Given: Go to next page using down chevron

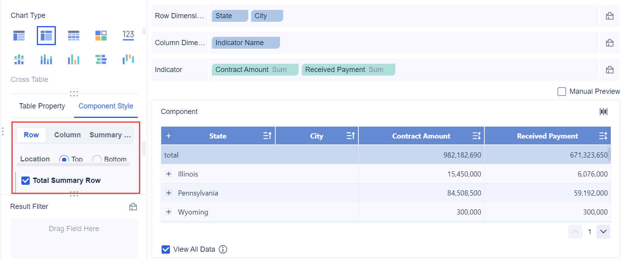Looking at the screenshot, I should click(x=603, y=232).
